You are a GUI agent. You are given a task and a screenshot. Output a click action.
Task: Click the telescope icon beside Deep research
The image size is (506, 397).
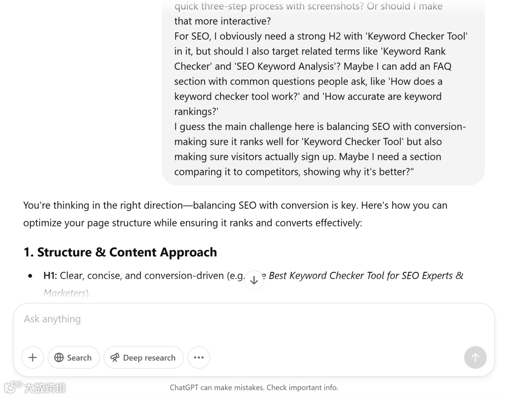[114, 357]
